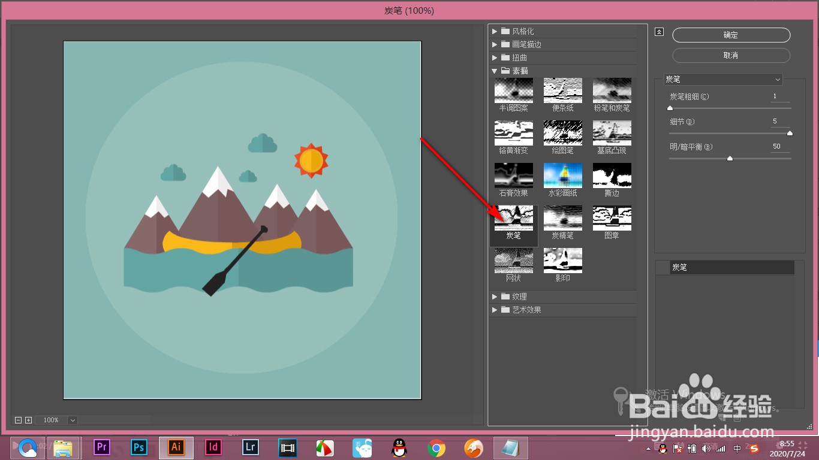This screenshot has width=819, height=460.
Task: Open Premiere Pro from the taskbar
Action: pos(102,447)
